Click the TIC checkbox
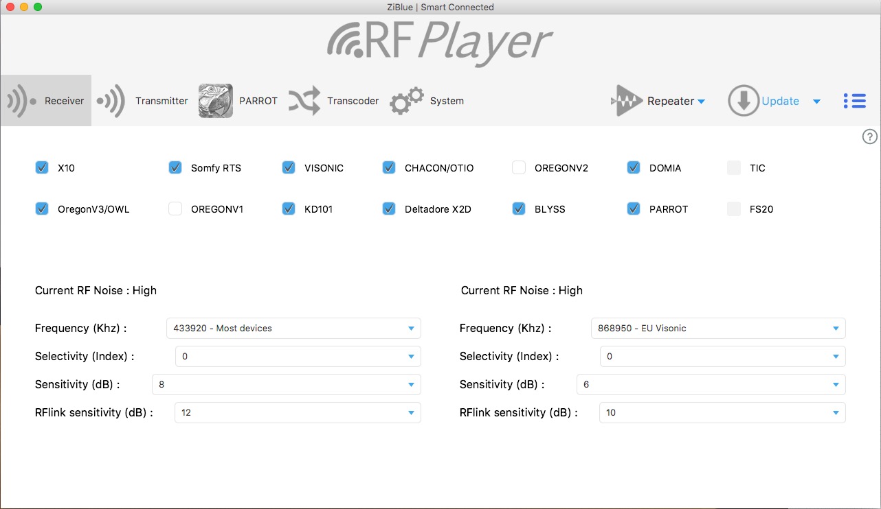Image resolution: width=881 pixels, height=509 pixels. click(x=734, y=167)
